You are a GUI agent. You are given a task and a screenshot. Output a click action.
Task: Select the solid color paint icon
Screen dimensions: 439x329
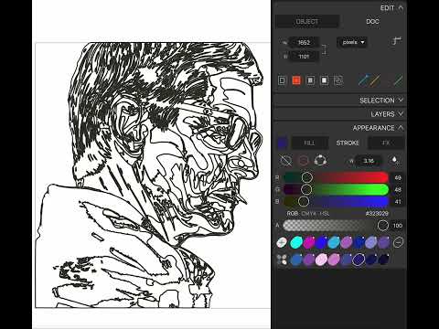click(304, 161)
